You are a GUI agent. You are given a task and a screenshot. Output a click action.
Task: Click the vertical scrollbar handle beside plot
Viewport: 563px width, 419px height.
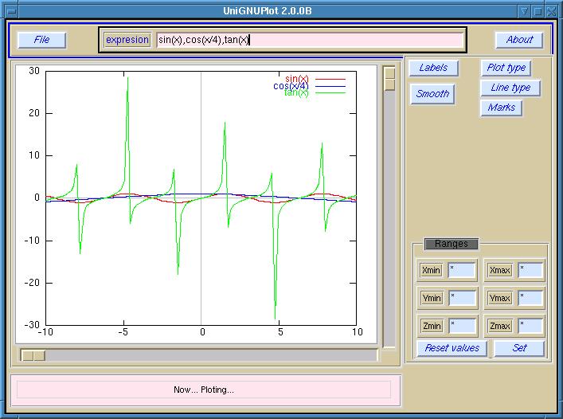[x=389, y=79]
